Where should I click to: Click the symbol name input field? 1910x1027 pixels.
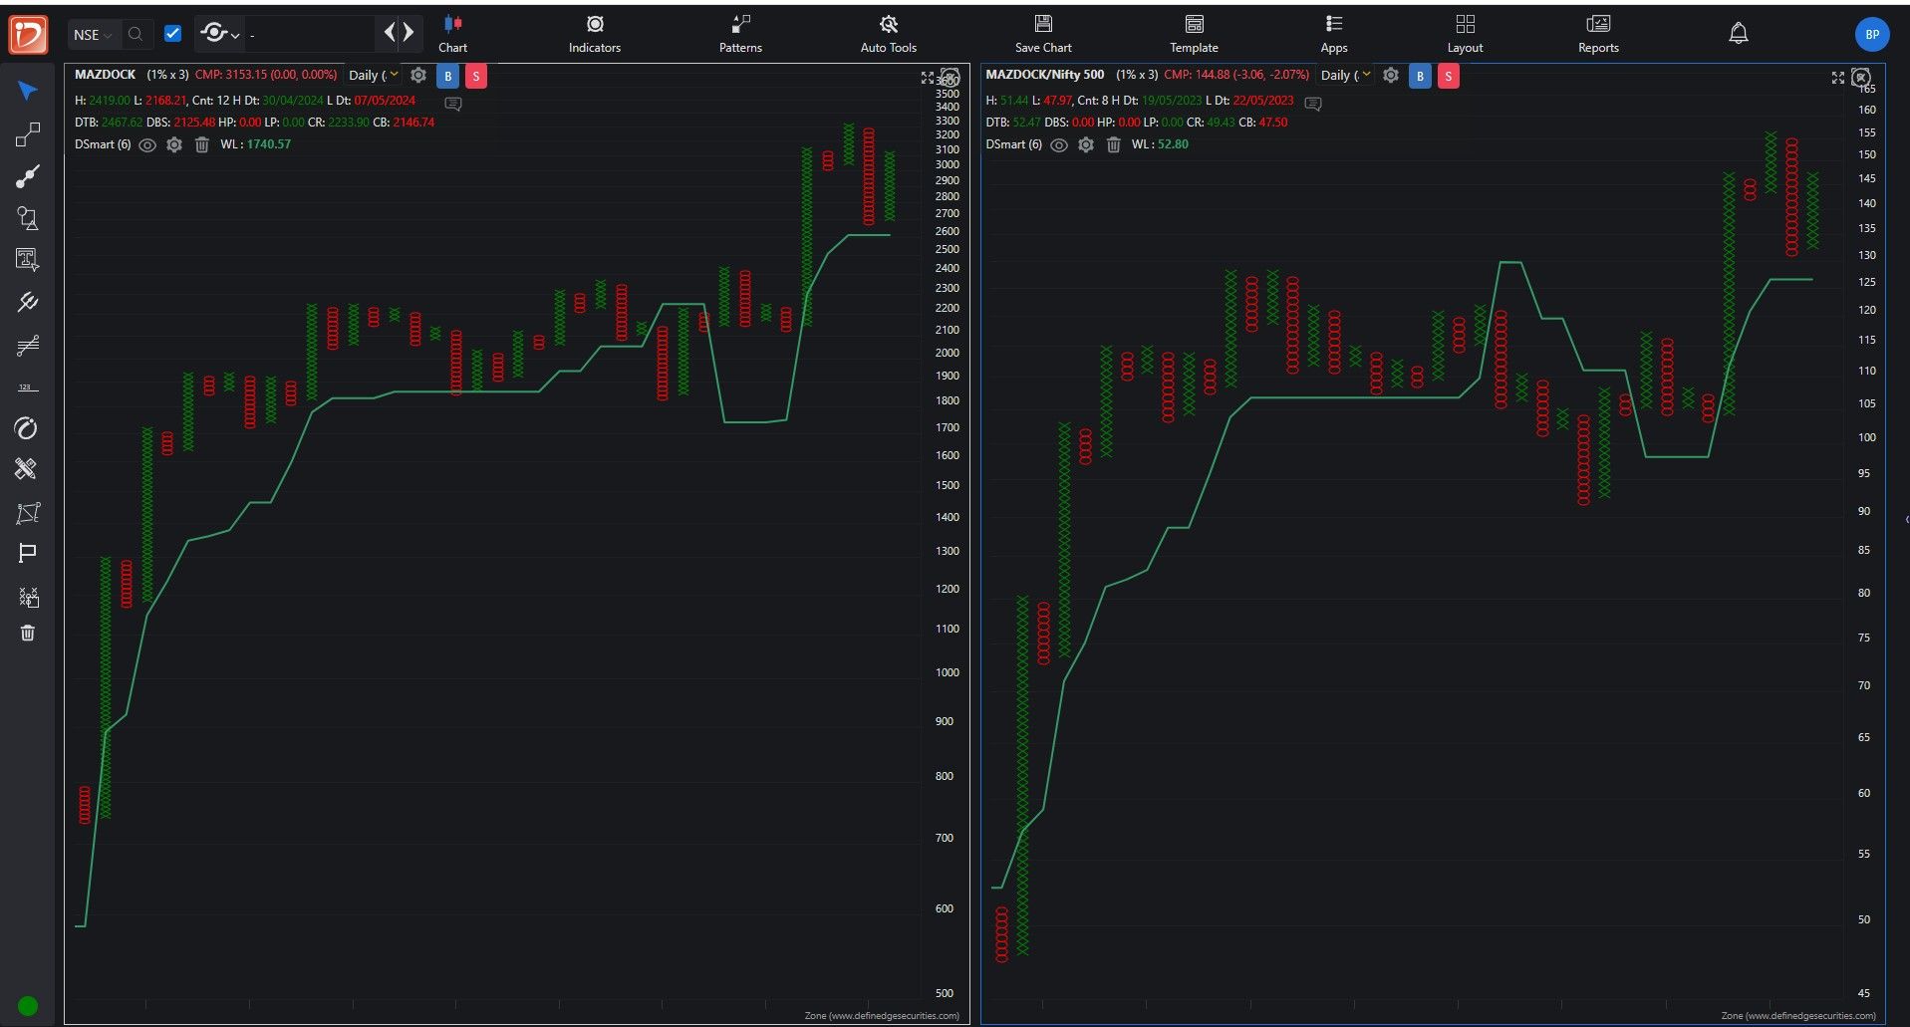pyautogui.click(x=310, y=34)
